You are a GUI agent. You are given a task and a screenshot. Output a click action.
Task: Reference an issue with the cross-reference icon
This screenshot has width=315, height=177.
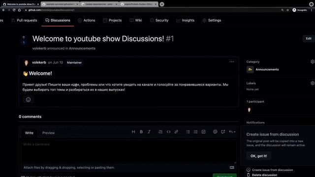pos(223,132)
